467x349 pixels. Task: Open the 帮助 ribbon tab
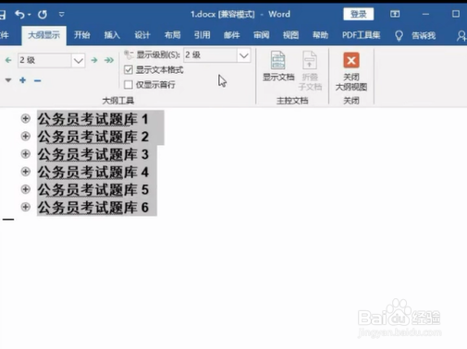pos(320,35)
